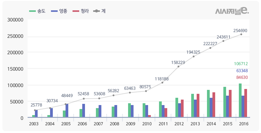Screen dimensions: 261x133
Task: Toggle the 계 total line legend item
Action: 100,11
